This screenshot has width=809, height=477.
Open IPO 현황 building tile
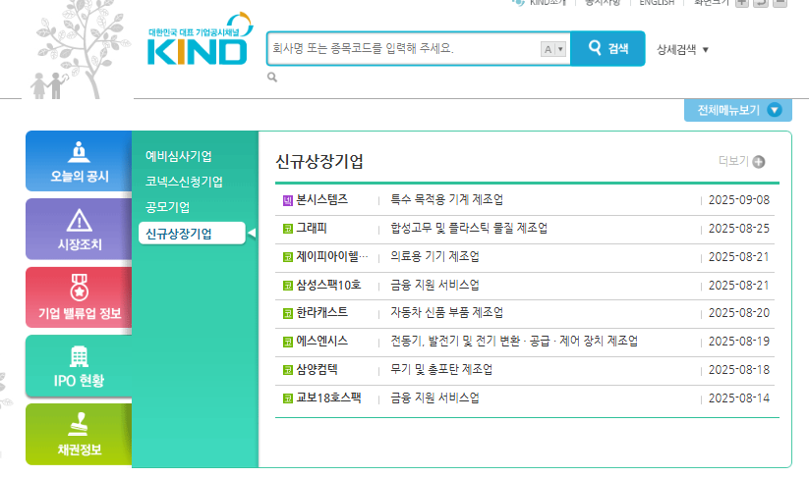click(x=79, y=366)
